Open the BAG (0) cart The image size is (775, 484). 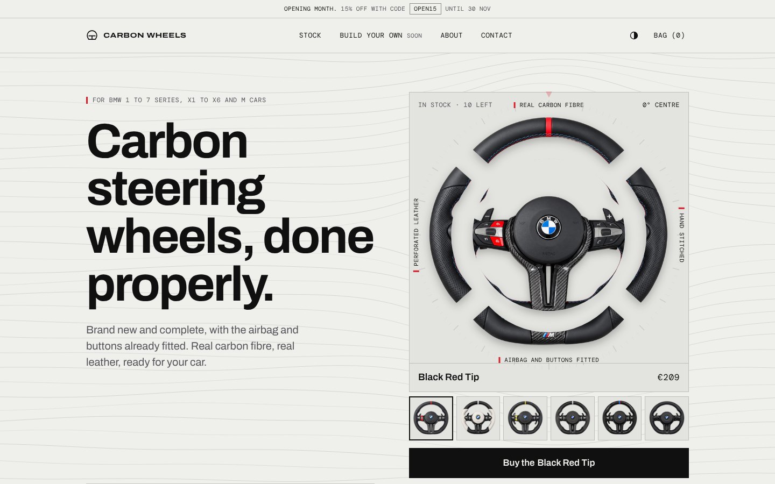[669, 35]
